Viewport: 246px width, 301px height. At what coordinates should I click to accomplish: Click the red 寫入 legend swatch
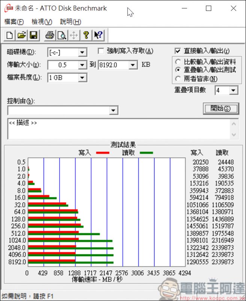pyautogui.click(x=103, y=153)
